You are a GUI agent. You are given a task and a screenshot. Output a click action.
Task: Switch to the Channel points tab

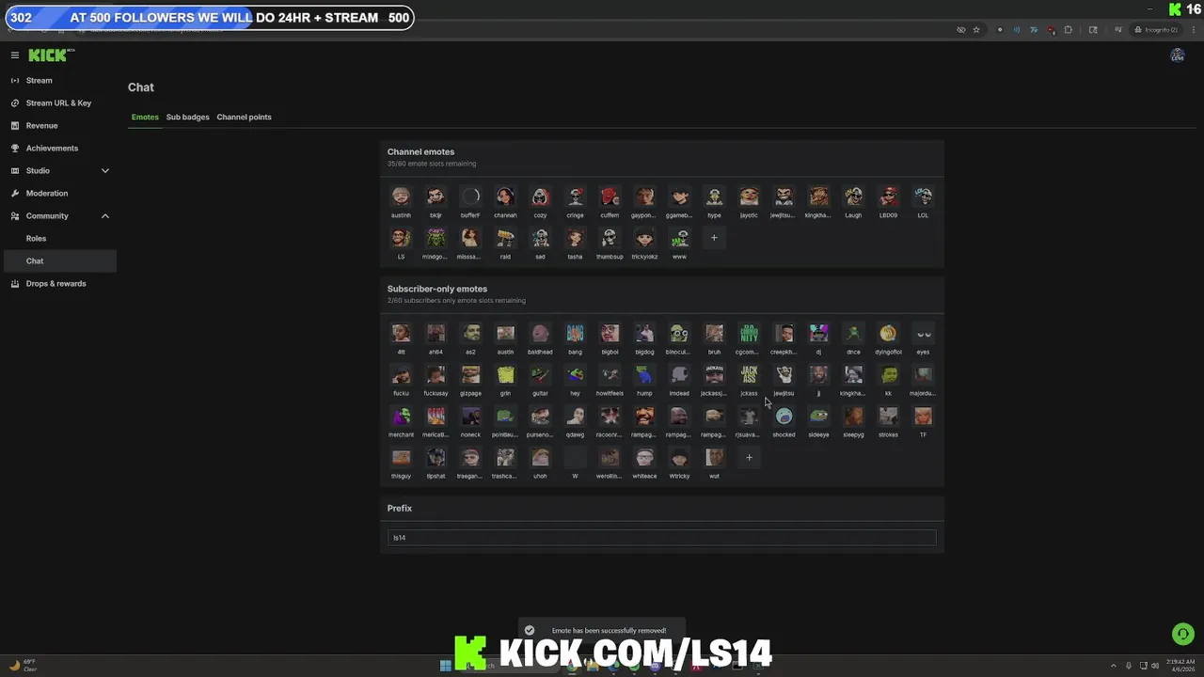[x=244, y=117]
